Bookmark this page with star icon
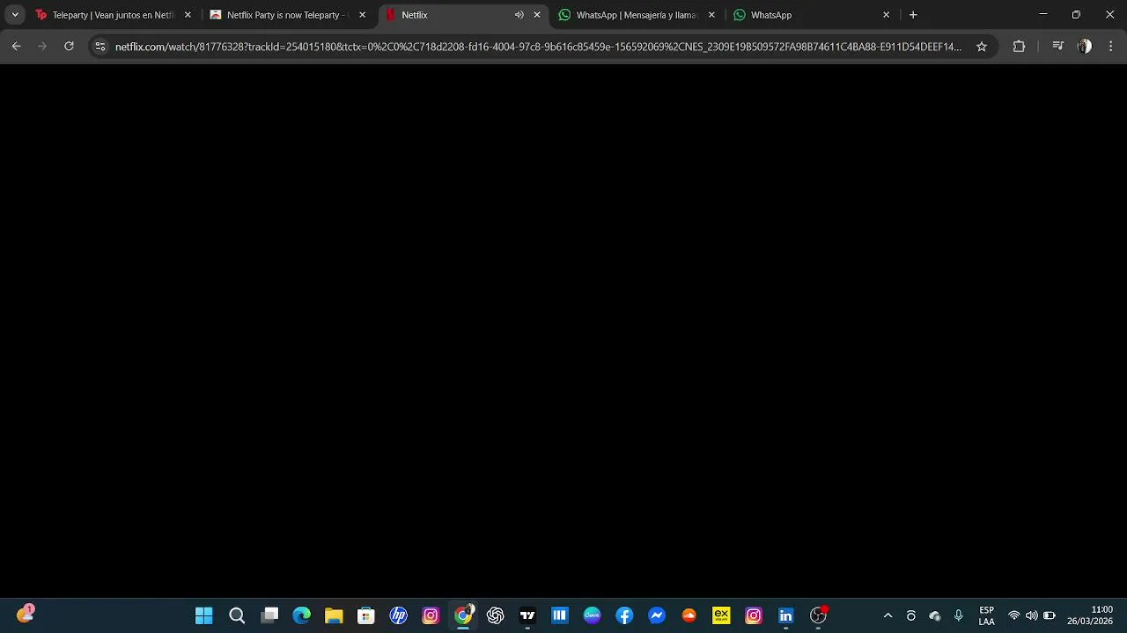Screen dimensions: 1127x633 [982, 47]
